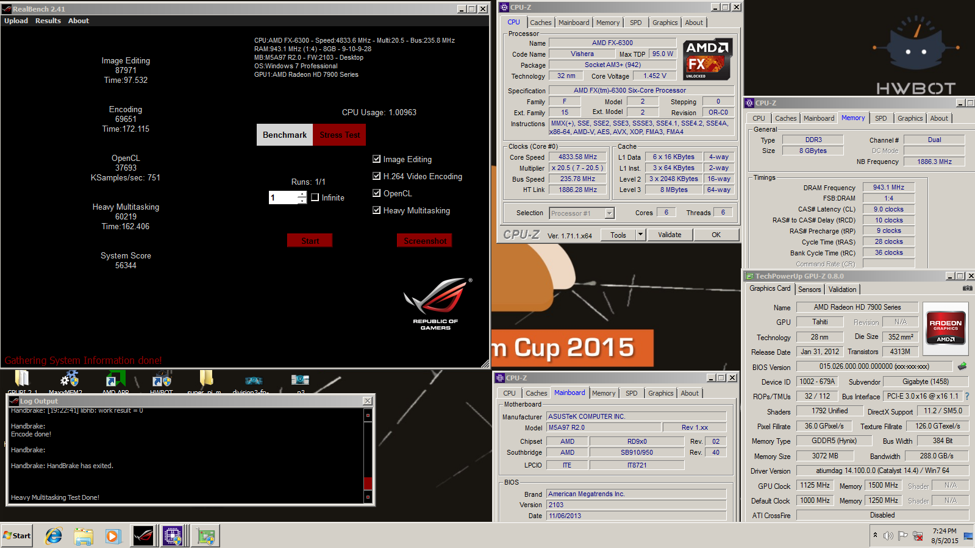Viewport: 975px width, 548px height.
Task: Click the OK button in CPU-Z
Action: point(716,235)
